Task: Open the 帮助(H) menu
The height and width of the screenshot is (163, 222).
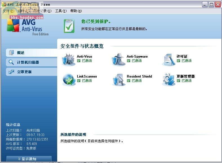Action: point(76,11)
